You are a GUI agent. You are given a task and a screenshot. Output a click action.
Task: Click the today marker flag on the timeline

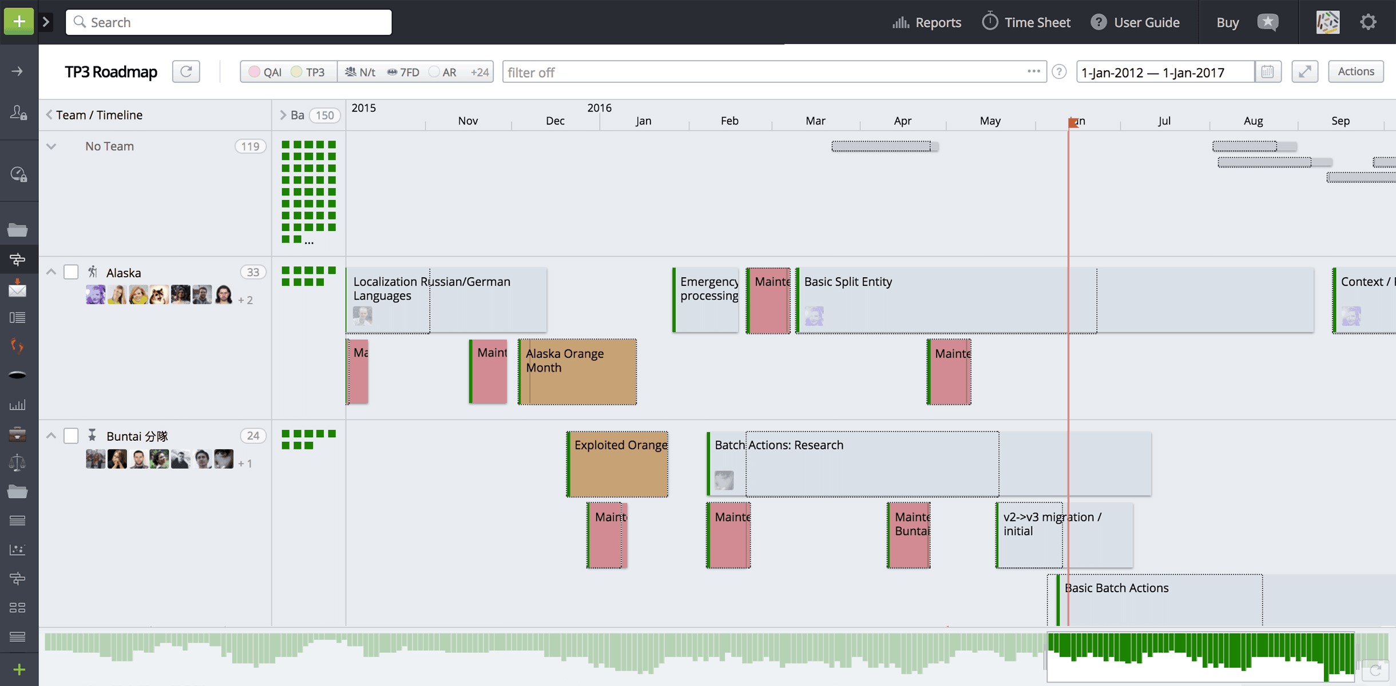coord(1073,122)
